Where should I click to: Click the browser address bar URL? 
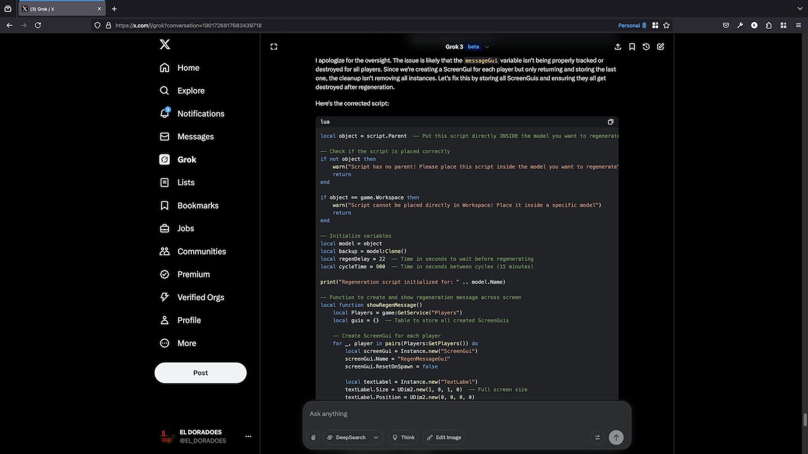point(188,25)
